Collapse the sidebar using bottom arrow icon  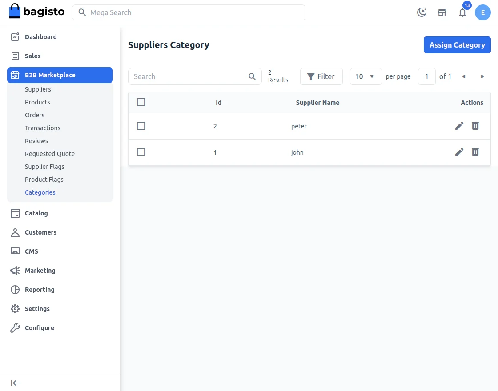pos(15,383)
